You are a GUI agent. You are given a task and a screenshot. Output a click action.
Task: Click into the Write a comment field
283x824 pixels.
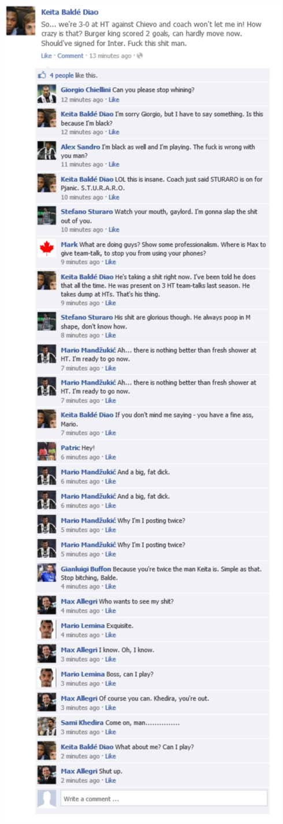coord(163,799)
